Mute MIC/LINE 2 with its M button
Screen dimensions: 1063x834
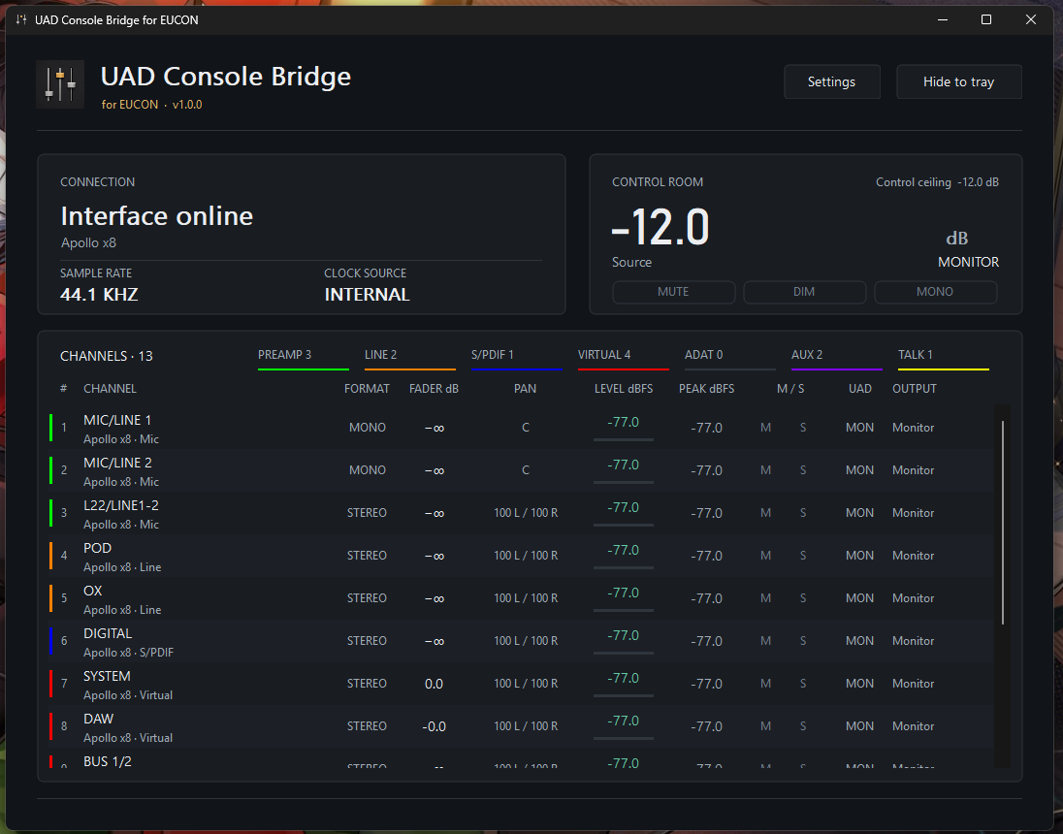[765, 470]
